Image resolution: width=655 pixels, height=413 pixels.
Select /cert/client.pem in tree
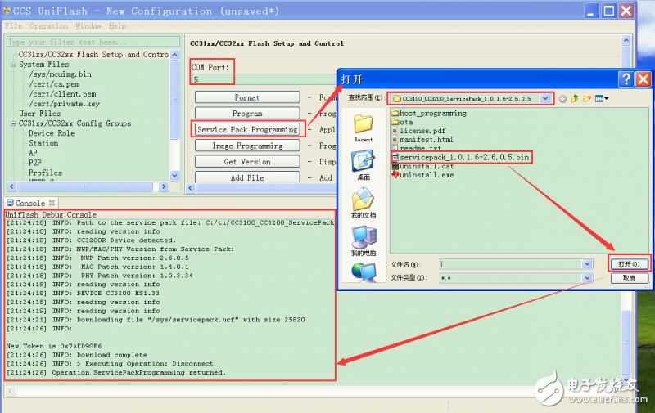tap(62, 94)
